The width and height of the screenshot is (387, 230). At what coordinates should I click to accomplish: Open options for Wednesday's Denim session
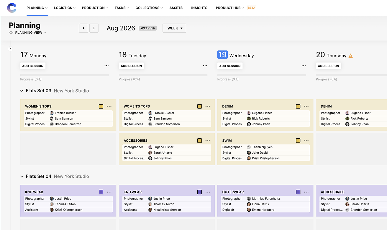click(x=306, y=106)
